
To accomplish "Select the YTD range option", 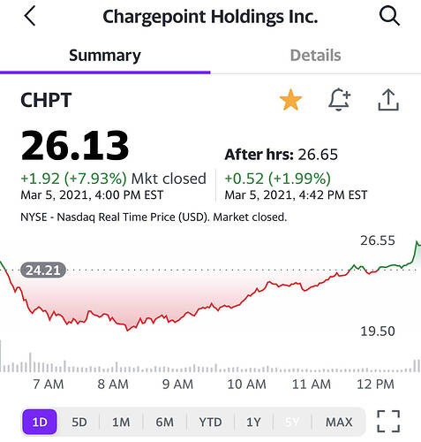I will pyautogui.click(x=210, y=422).
